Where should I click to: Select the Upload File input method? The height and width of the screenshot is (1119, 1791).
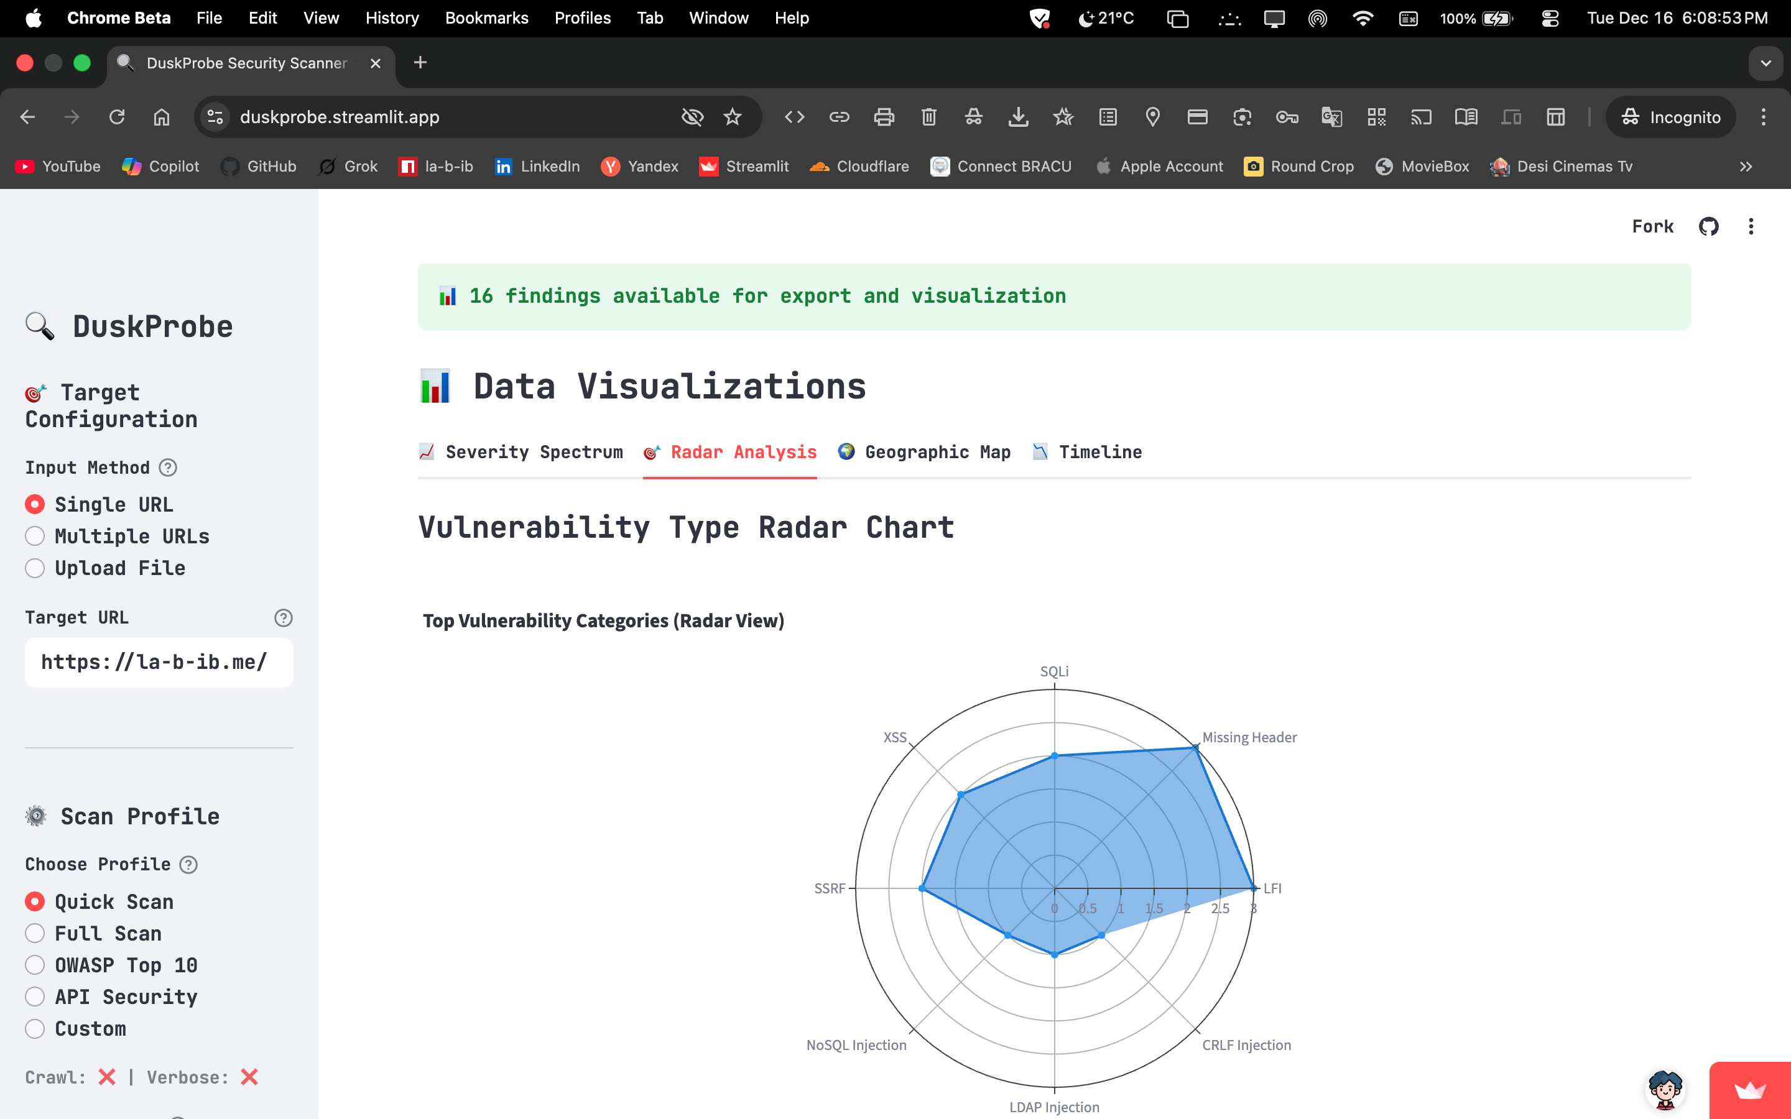(x=35, y=568)
